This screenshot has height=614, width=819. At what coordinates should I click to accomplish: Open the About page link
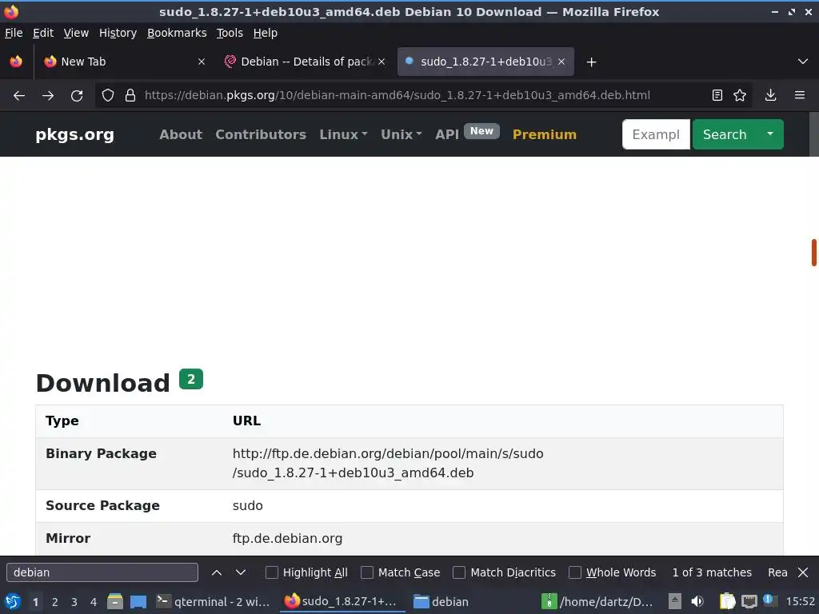click(181, 134)
